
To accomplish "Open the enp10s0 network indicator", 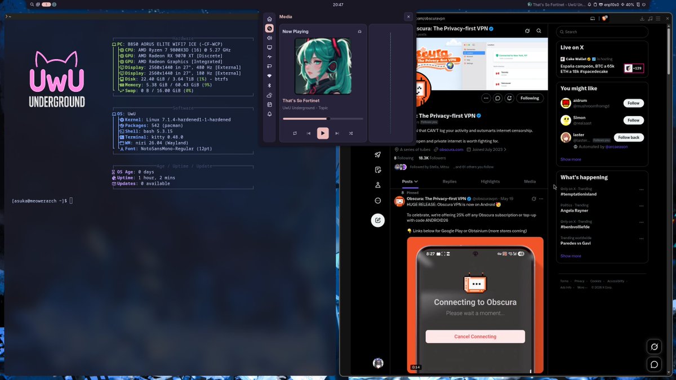I will tap(609, 4).
